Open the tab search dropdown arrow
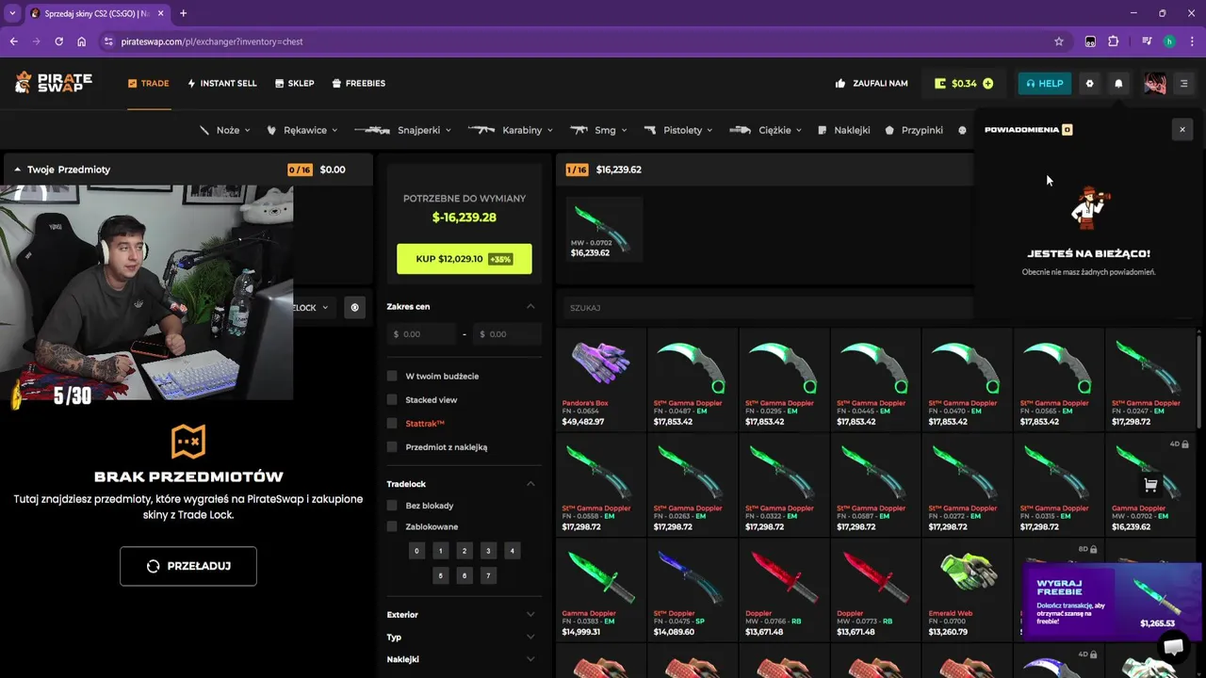The width and height of the screenshot is (1206, 678). [12, 13]
